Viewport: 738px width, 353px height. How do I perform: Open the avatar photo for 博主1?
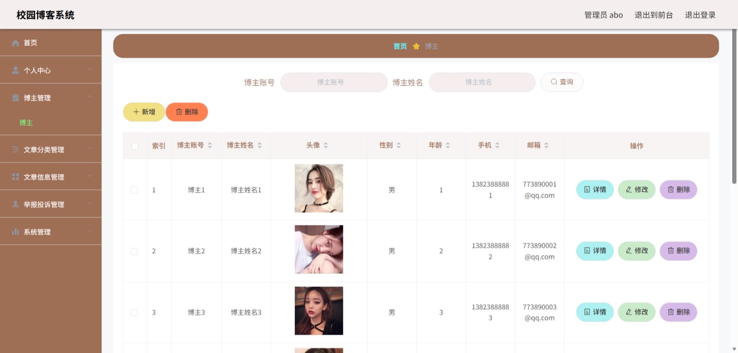[319, 188]
